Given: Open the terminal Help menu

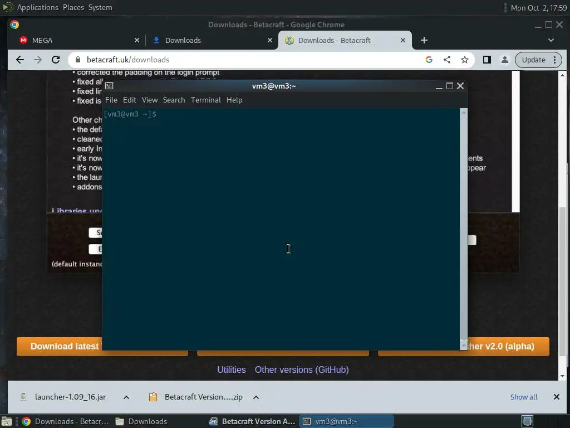Looking at the screenshot, I should click(234, 100).
